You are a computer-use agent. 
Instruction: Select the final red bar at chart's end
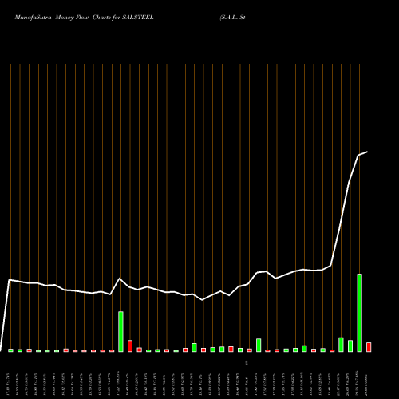click(x=369, y=347)
